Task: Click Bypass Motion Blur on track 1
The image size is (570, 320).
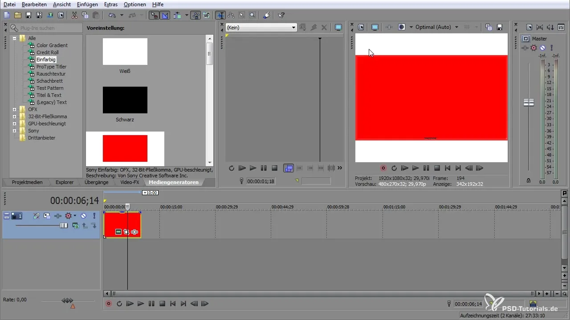Action: [x=36, y=216]
